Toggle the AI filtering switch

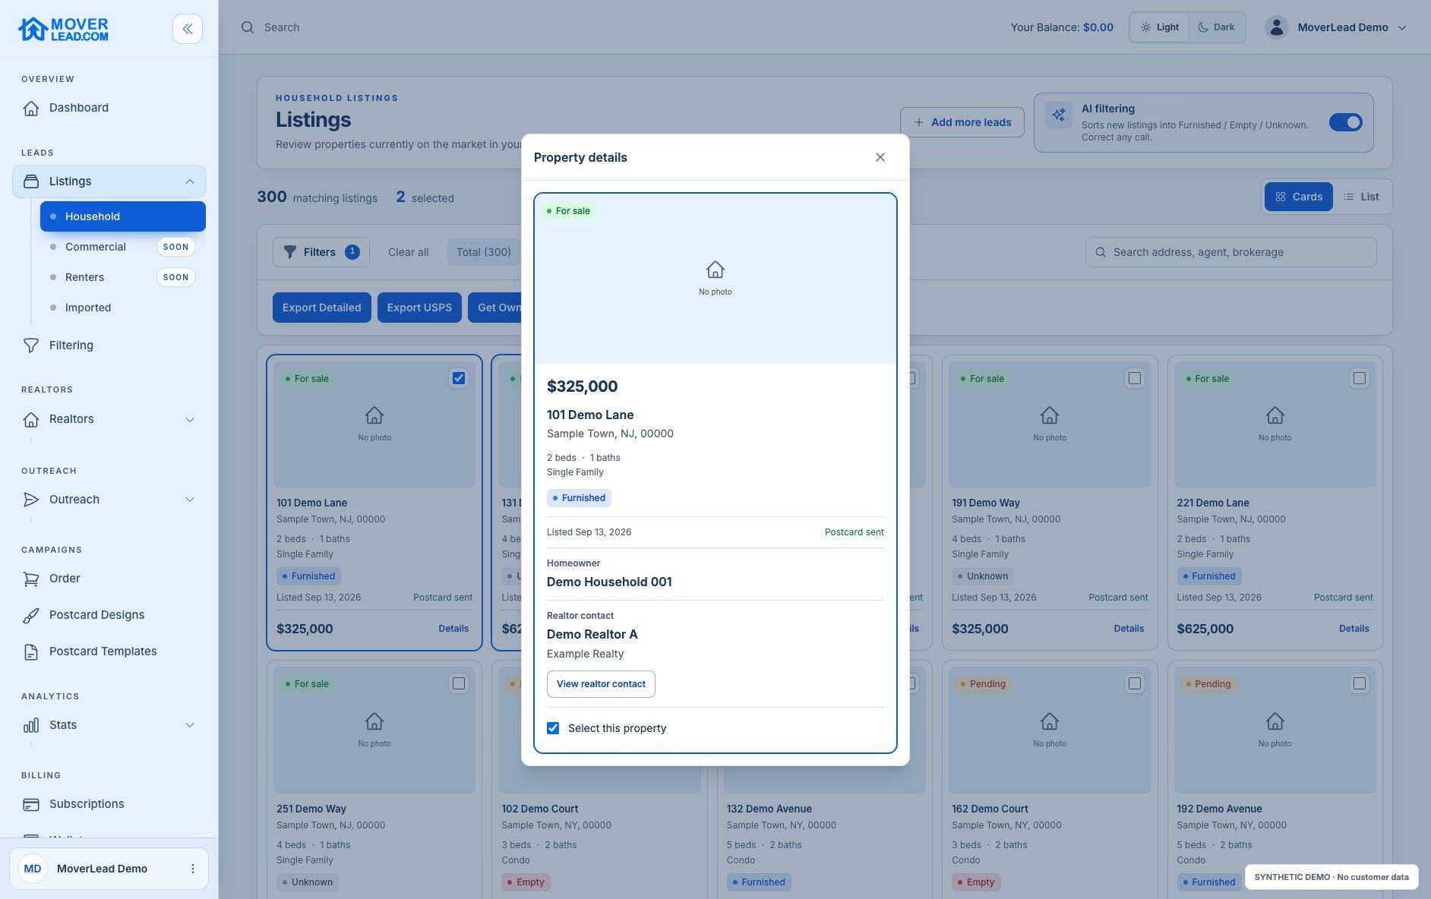tap(1345, 122)
